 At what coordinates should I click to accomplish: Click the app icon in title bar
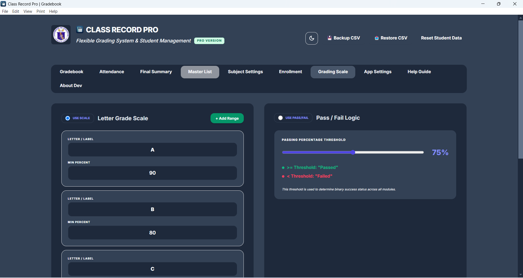click(3, 4)
